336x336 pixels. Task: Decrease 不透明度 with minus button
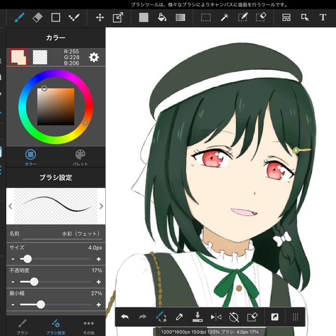pyautogui.click(x=13, y=282)
